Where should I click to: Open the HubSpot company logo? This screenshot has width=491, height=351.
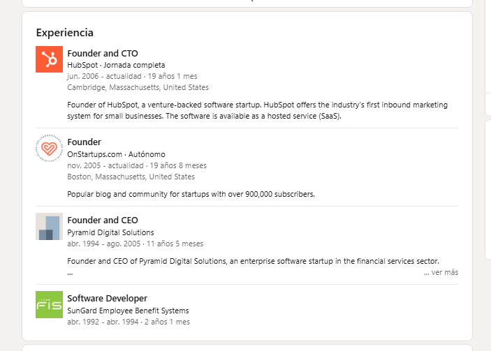coord(49,59)
